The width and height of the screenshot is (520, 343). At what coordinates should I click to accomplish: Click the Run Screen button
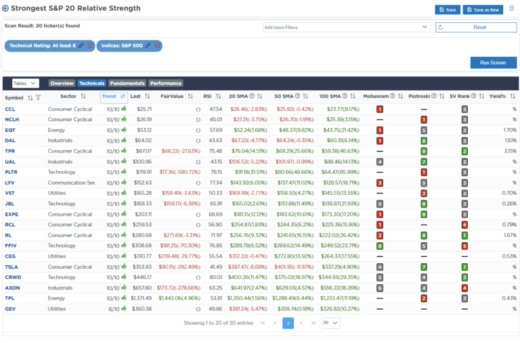click(493, 62)
